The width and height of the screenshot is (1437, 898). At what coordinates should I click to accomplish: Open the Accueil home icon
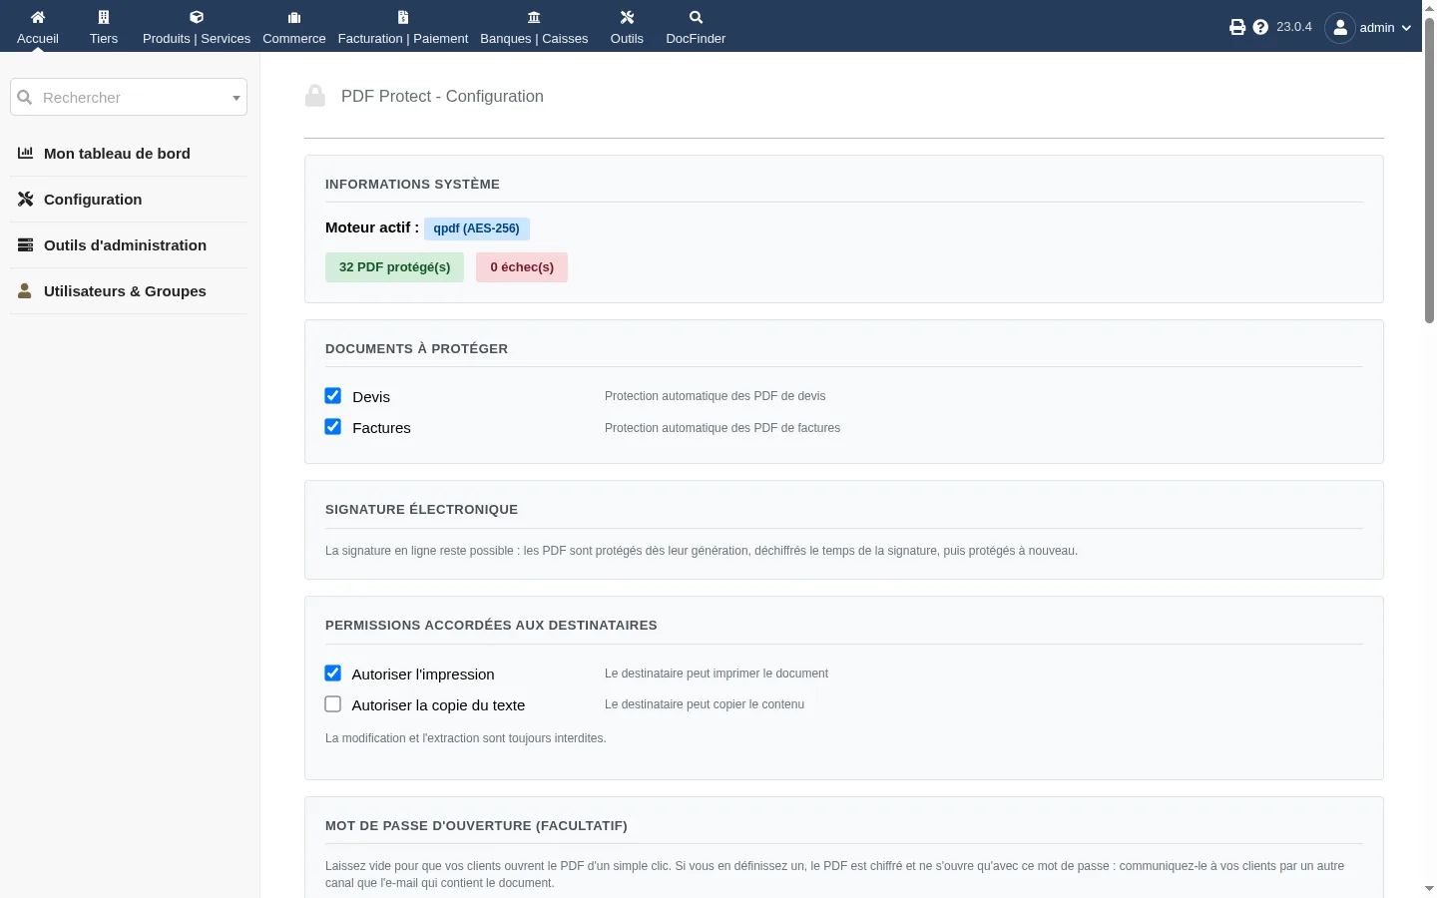(38, 17)
